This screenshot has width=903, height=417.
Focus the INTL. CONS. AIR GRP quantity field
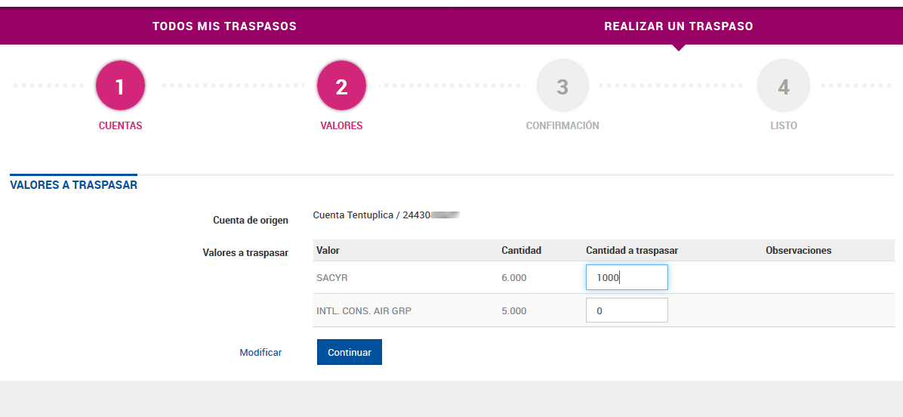click(x=627, y=310)
